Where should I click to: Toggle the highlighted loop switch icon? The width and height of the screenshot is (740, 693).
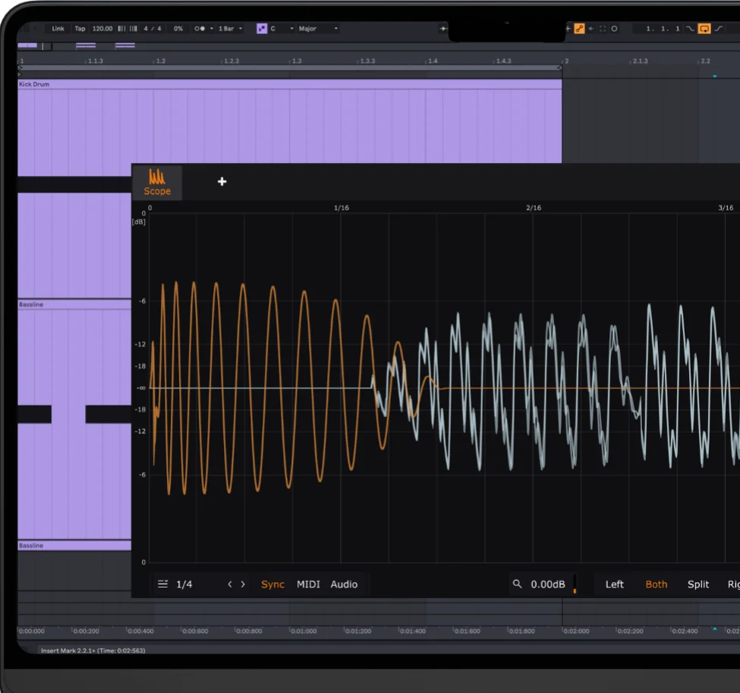pos(704,29)
